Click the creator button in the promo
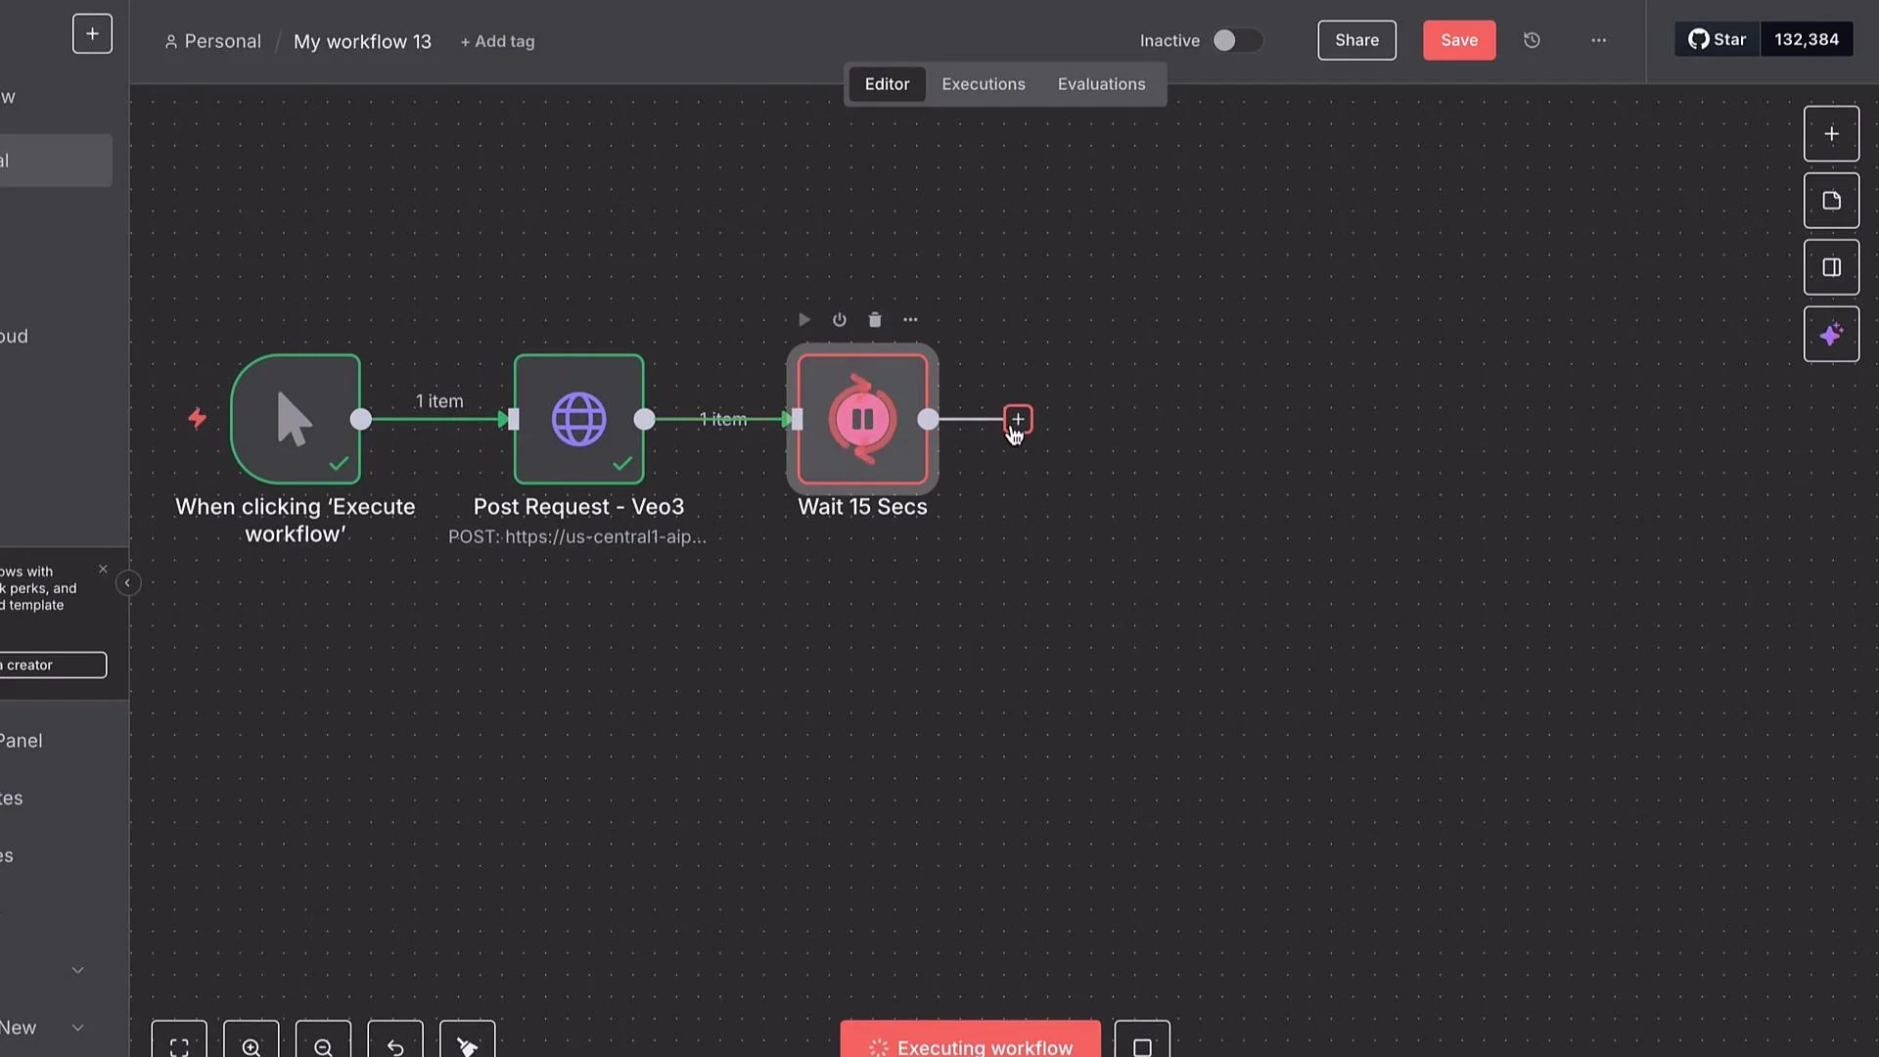Viewport: 1879px width, 1057px height. pyautogui.click(x=53, y=666)
